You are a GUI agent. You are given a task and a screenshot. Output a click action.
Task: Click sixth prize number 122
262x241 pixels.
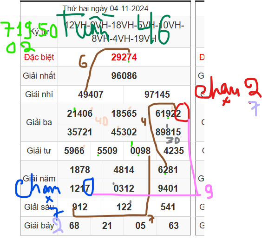(x=124, y=207)
